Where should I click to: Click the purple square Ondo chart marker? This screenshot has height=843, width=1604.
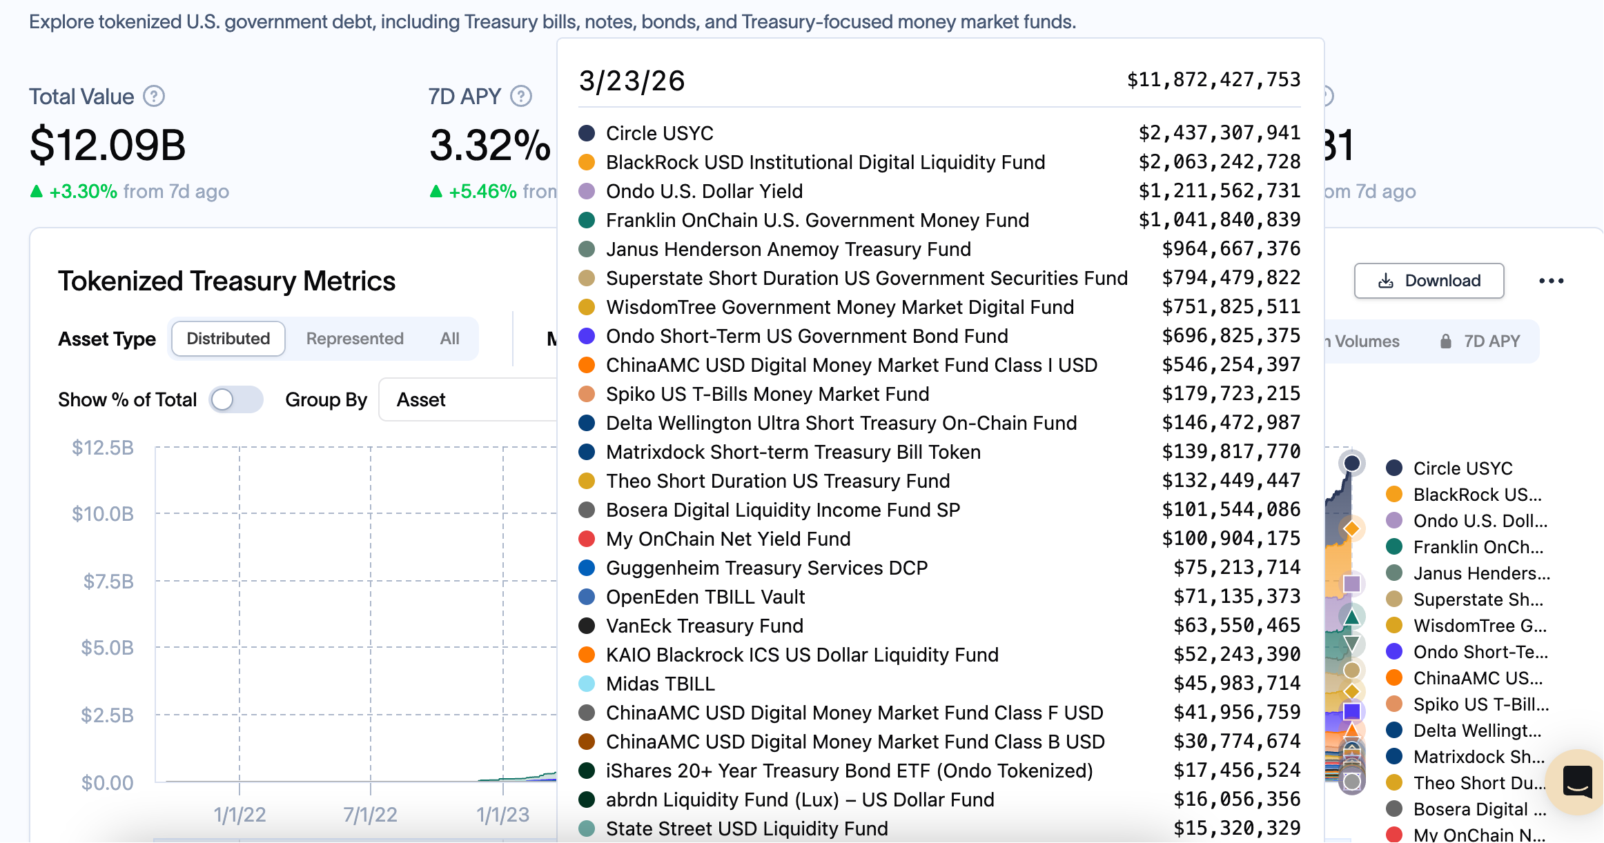[1352, 584]
